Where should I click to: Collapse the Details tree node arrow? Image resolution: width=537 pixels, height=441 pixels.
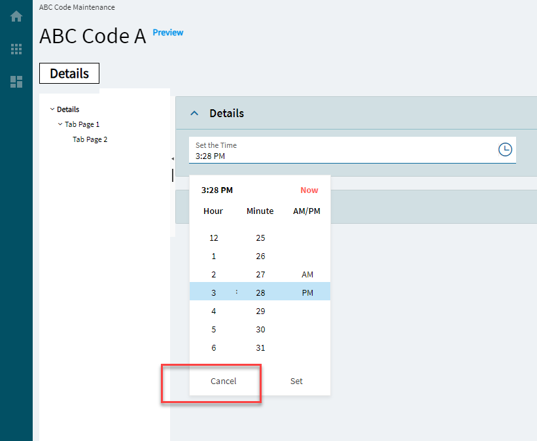coord(52,109)
